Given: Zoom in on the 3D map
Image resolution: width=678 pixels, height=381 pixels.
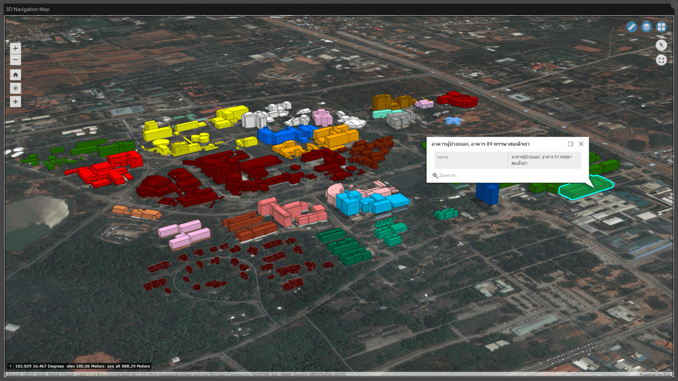Looking at the screenshot, I should point(15,49).
